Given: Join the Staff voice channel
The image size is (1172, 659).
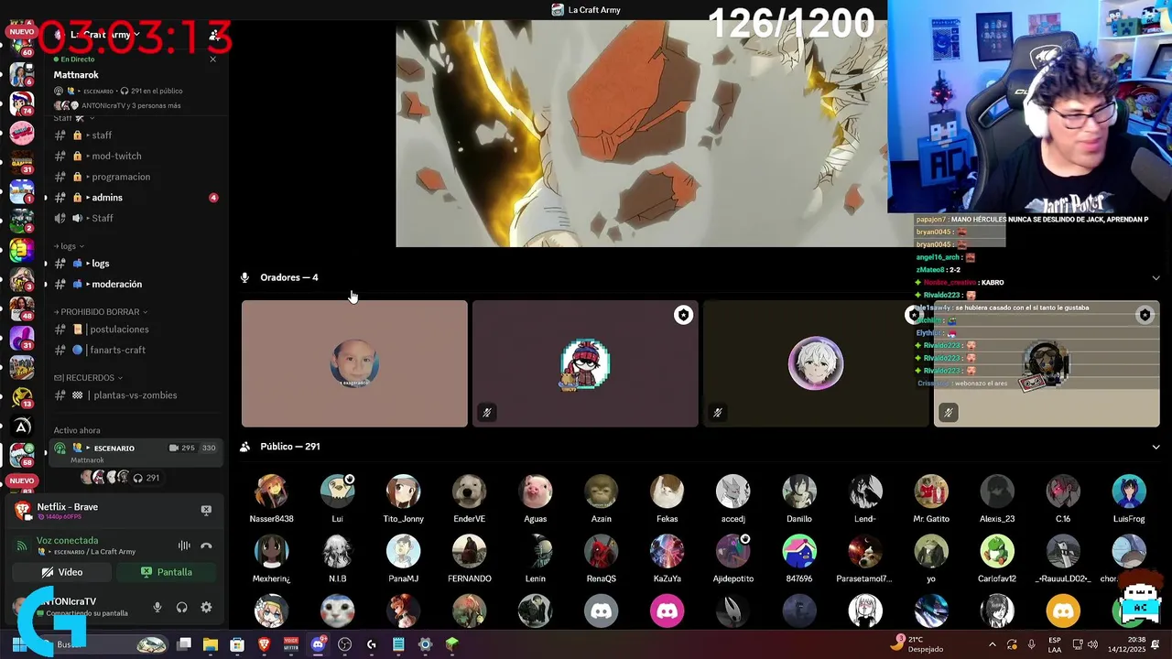Looking at the screenshot, I should 136,218.
